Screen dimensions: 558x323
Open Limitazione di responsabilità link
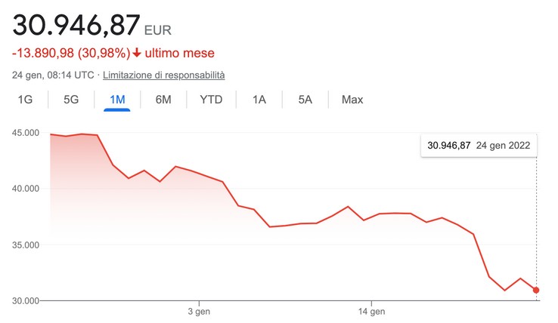point(164,75)
